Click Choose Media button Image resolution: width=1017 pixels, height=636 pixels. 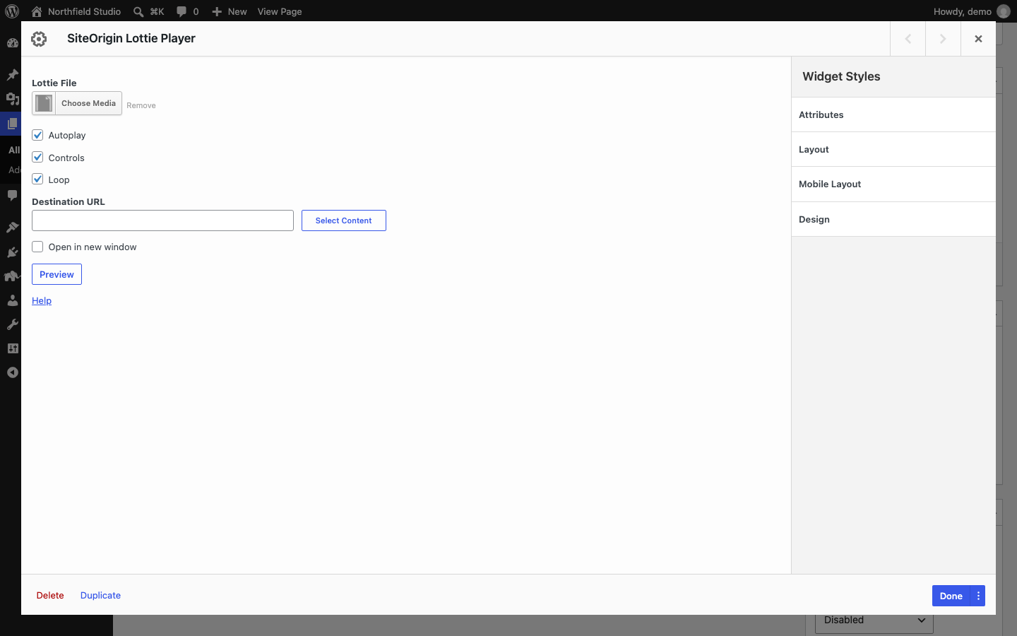77,103
